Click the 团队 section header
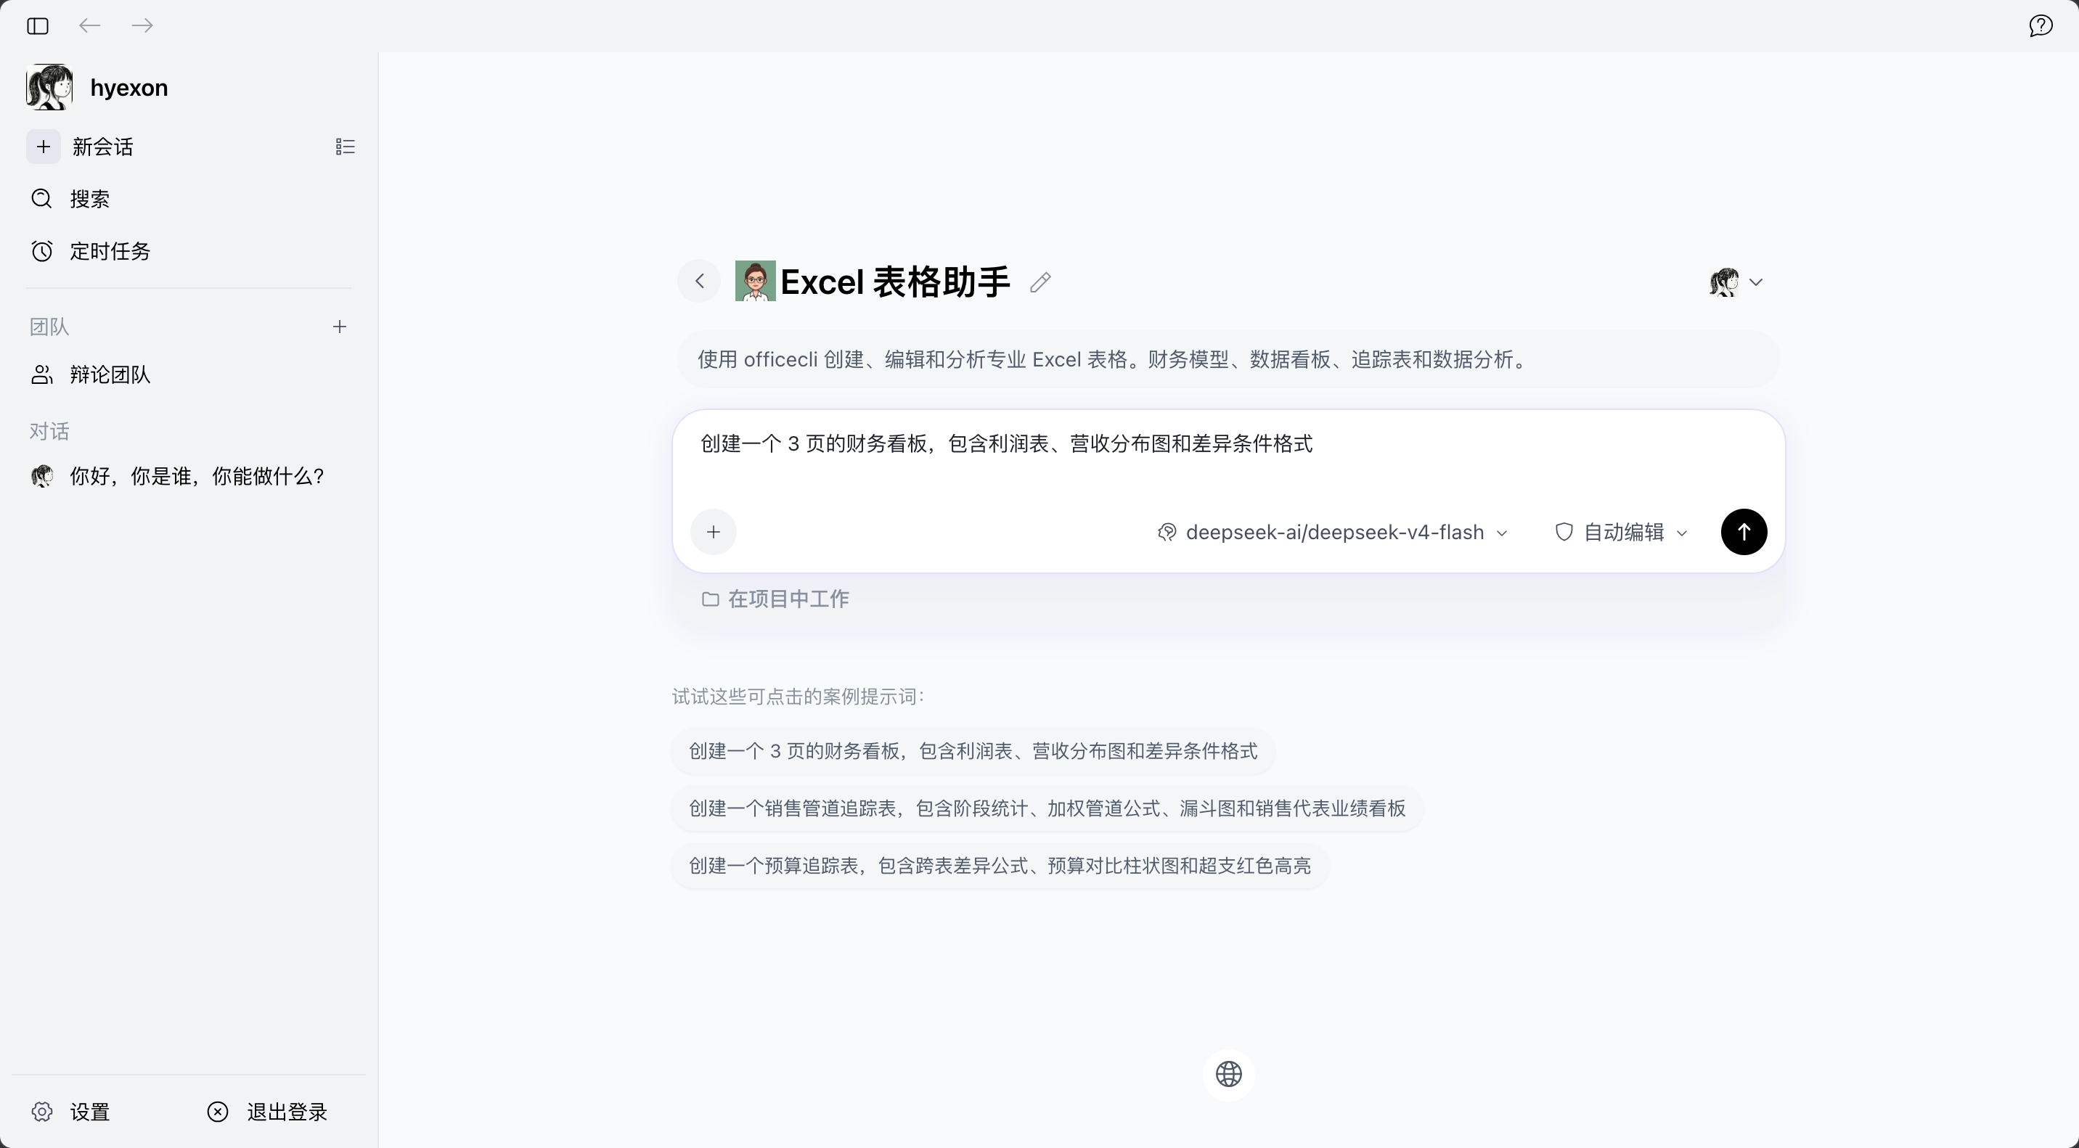 (x=49, y=327)
